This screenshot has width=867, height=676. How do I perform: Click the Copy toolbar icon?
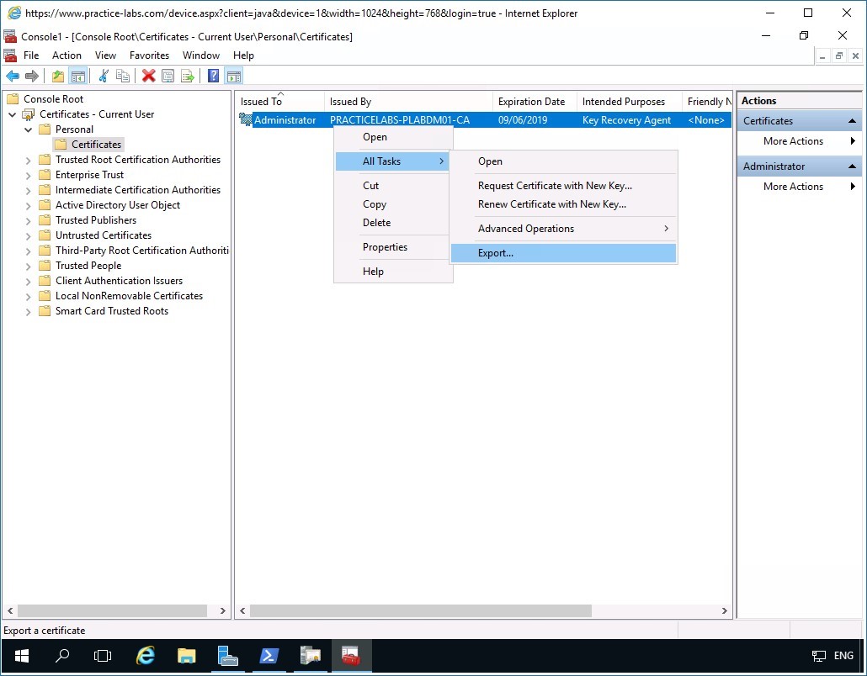[x=123, y=77]
